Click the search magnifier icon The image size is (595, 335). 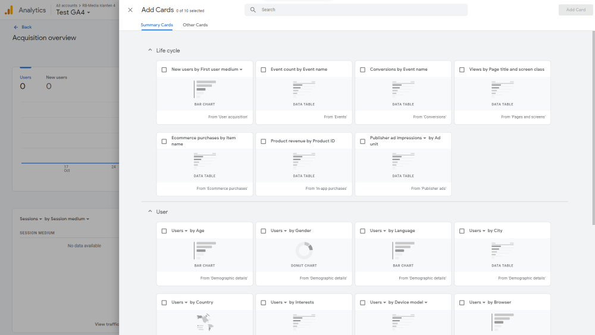(x=253, y=10)
